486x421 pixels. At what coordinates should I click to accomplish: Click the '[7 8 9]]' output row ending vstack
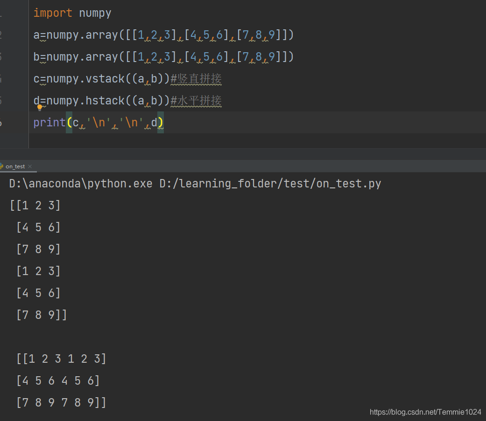[x=42, y=315]
